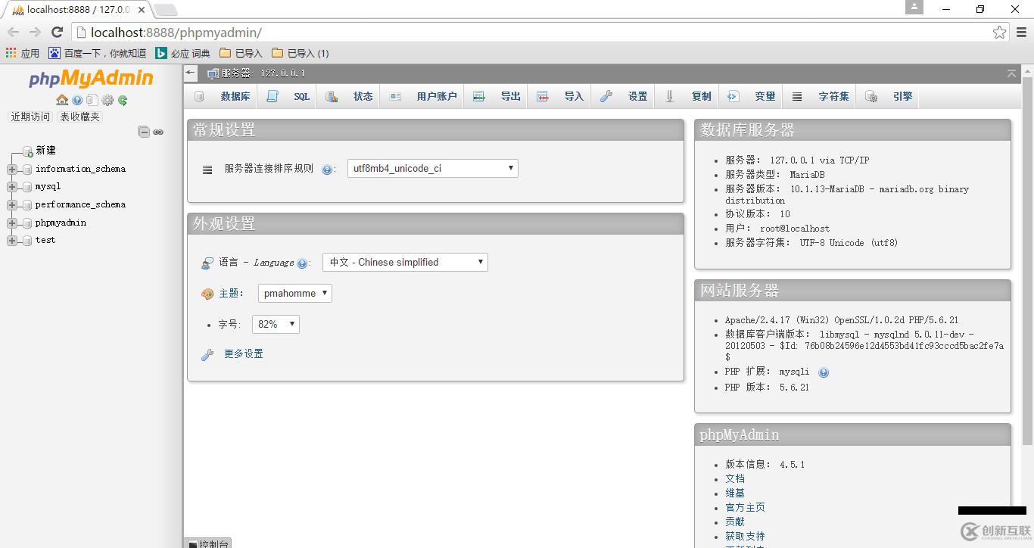Open the blue help question mark icon in the sidebar
Screen dimensions: 1034x548
click(x=77, y=100)
